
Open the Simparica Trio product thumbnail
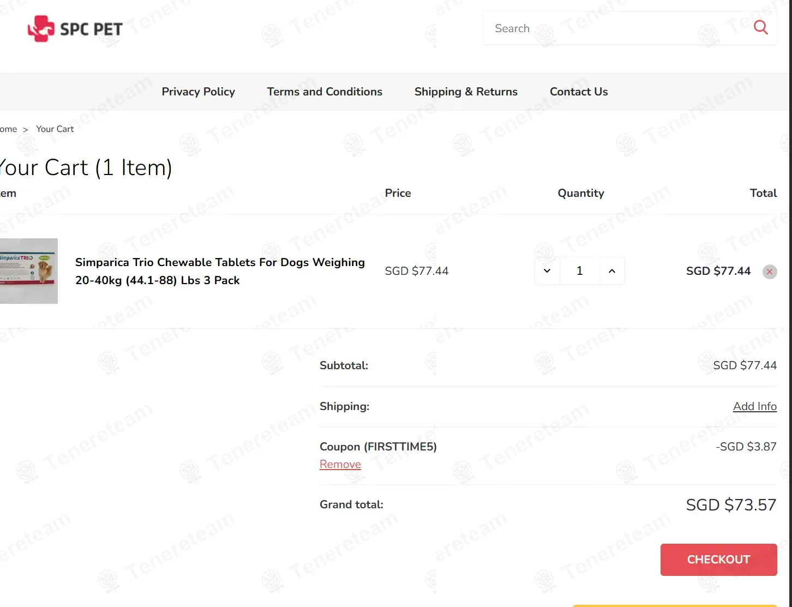tap(28, 271)
